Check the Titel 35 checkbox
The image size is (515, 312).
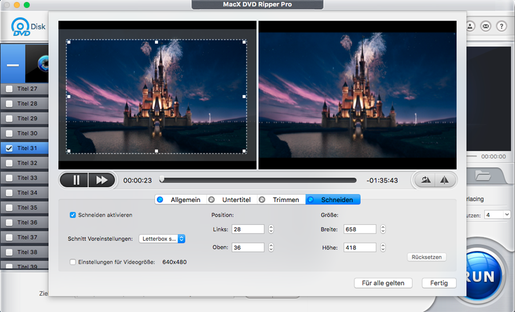9,208
